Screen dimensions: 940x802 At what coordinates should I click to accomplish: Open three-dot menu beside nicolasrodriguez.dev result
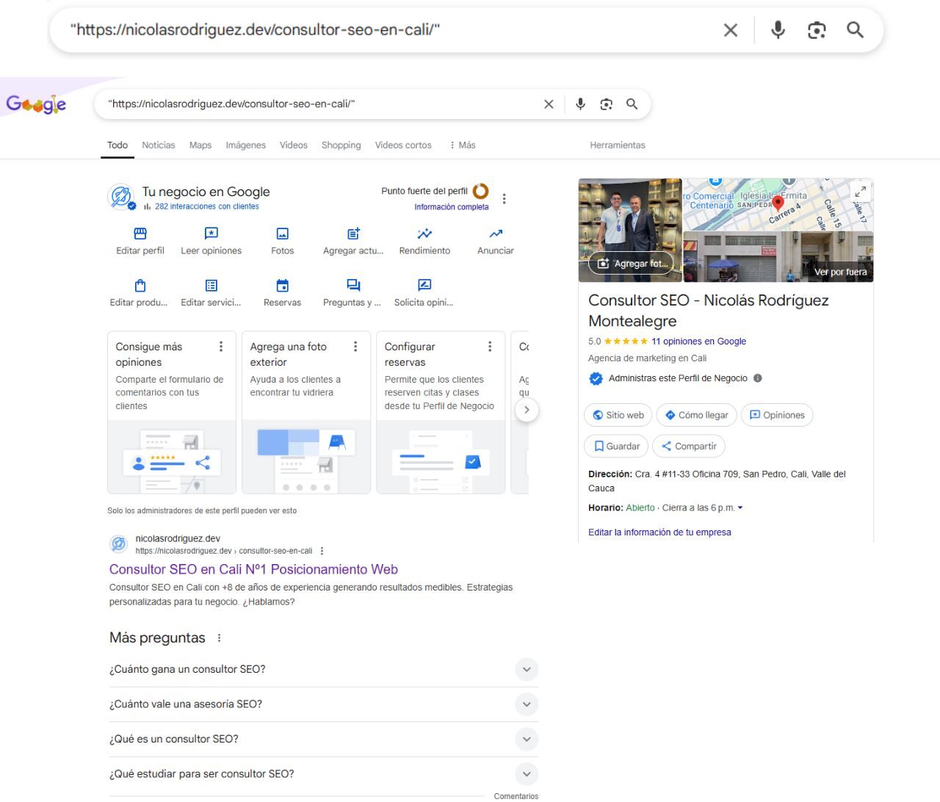point(322,551)
